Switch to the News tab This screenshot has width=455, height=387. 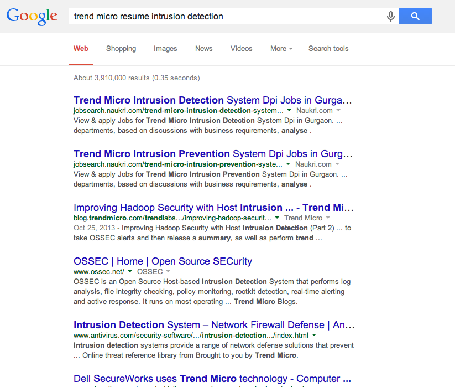tap(203, 49)
